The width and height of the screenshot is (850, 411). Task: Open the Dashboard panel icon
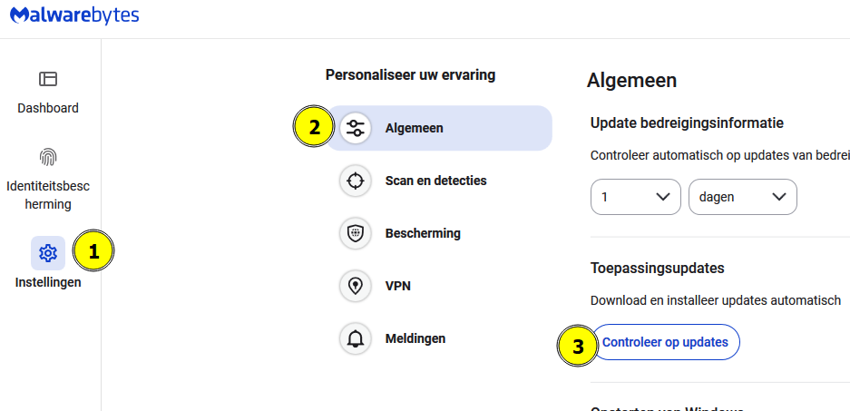tap(48, 79)
